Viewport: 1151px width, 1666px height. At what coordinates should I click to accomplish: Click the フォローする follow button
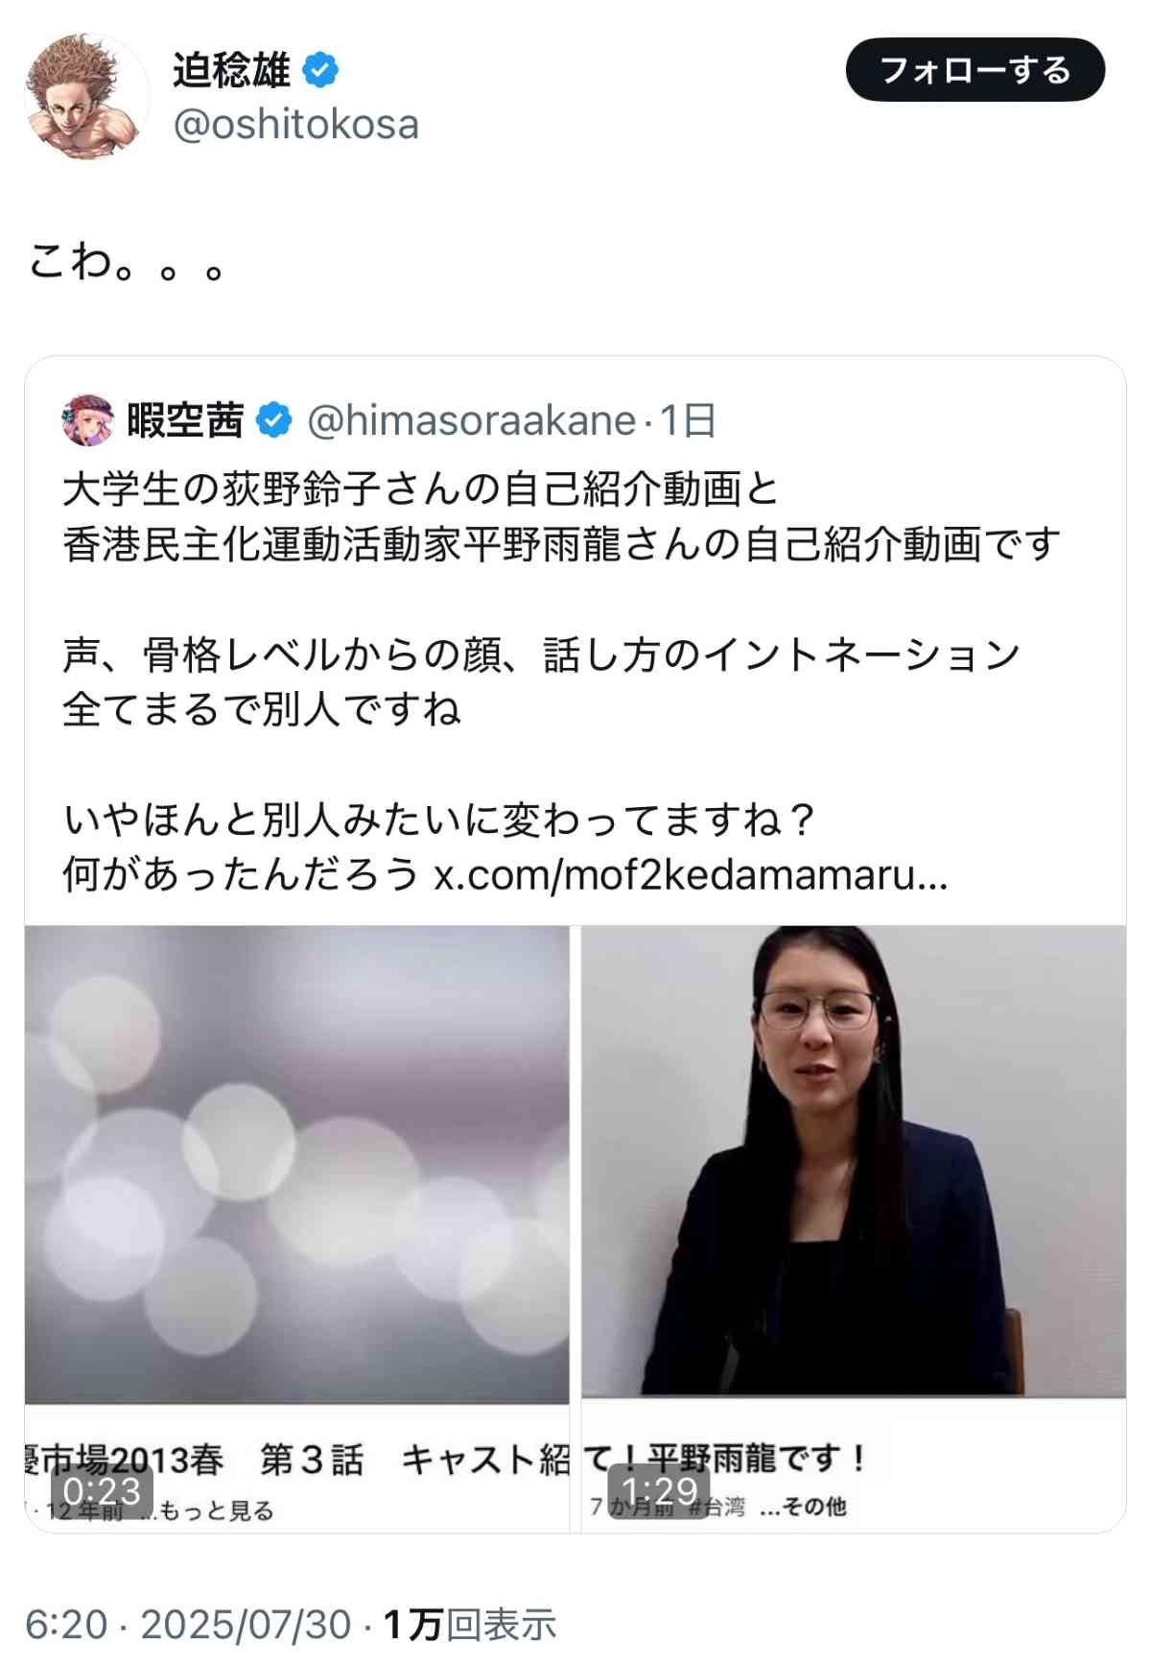pyautogui.click(x=975, y=70)
